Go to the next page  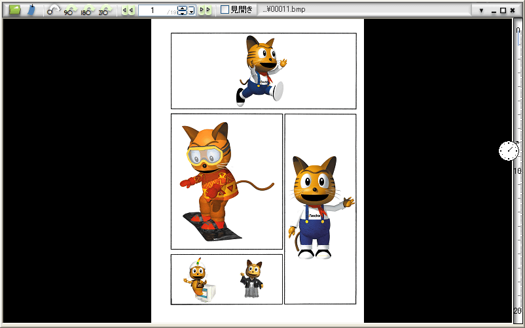click(202, 10)
